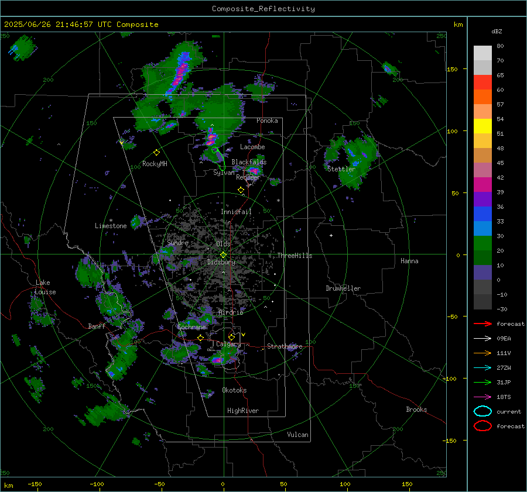Click the Drumheller town label
527x492 pixels.
pos(343,288)
